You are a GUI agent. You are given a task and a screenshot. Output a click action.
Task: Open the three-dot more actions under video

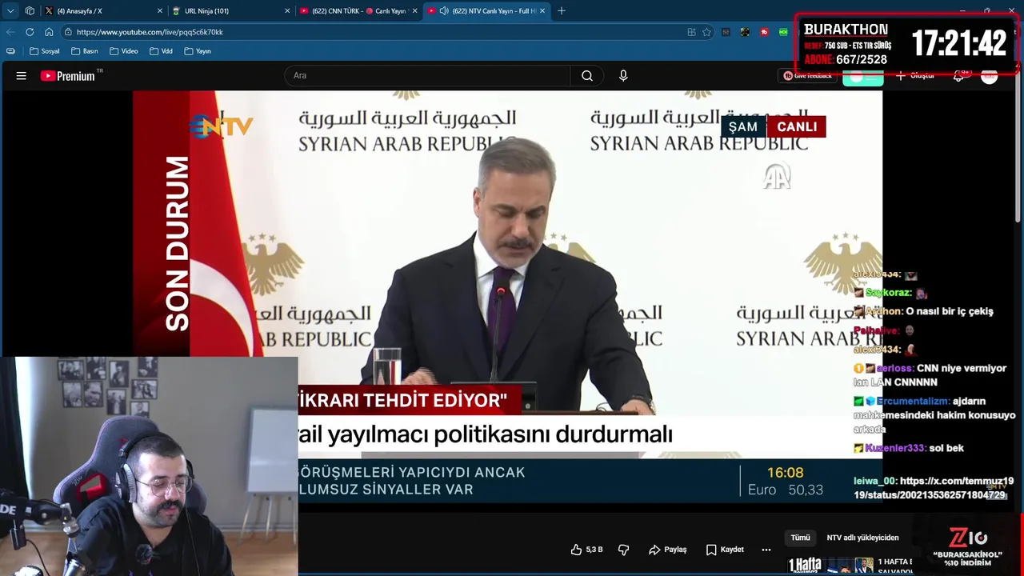[x=766, y=550]
